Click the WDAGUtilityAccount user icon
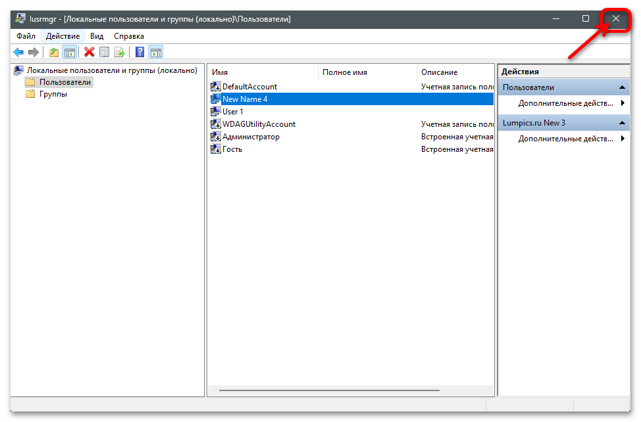 click(x=215, y=124)
